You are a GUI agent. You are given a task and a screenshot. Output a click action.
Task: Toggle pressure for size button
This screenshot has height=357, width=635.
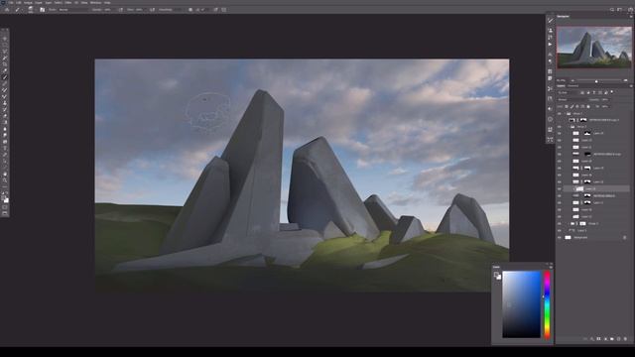(x=215, y=9)
